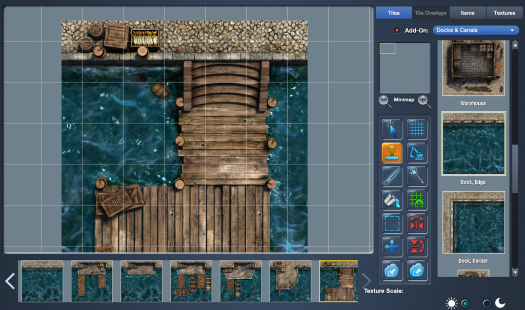The image size is (525, 310).
Task: Flip the tile horizontally
Action: coord(417,223)
